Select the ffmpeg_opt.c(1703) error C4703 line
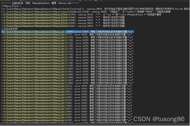The height and width of the screenshot is (126, 190). (67, 37)
